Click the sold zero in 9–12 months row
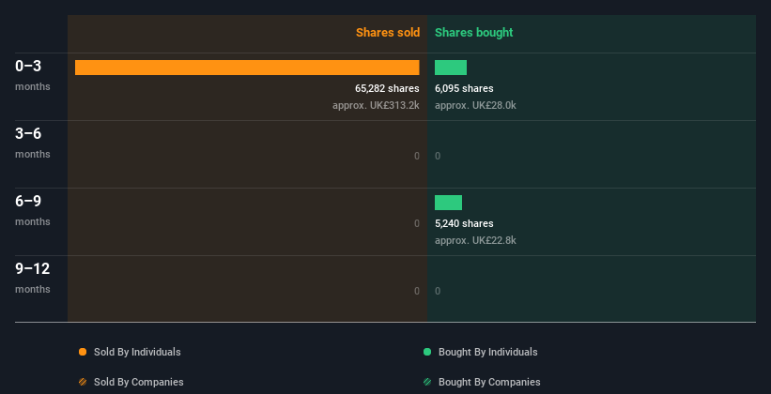771x394 pixels. click(x=416, y=291)
